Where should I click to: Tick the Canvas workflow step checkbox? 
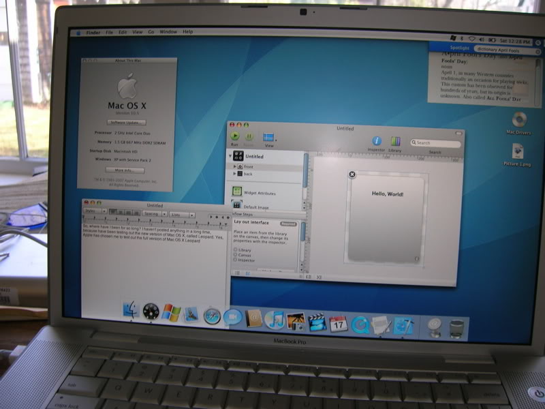235,254
